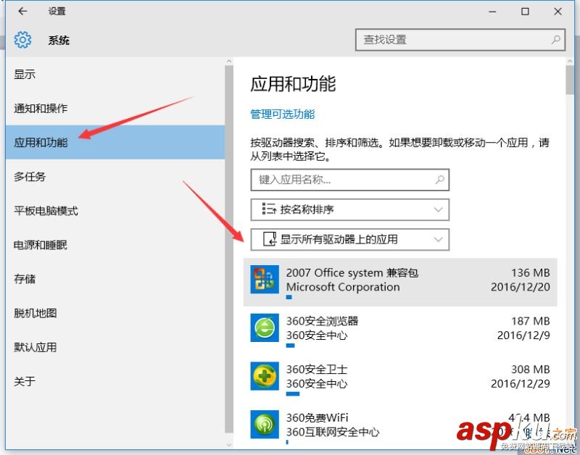This screenshot has height=455, width=580.
Task: Click inside the 查找设置 search field
Action: coord(449,40)
